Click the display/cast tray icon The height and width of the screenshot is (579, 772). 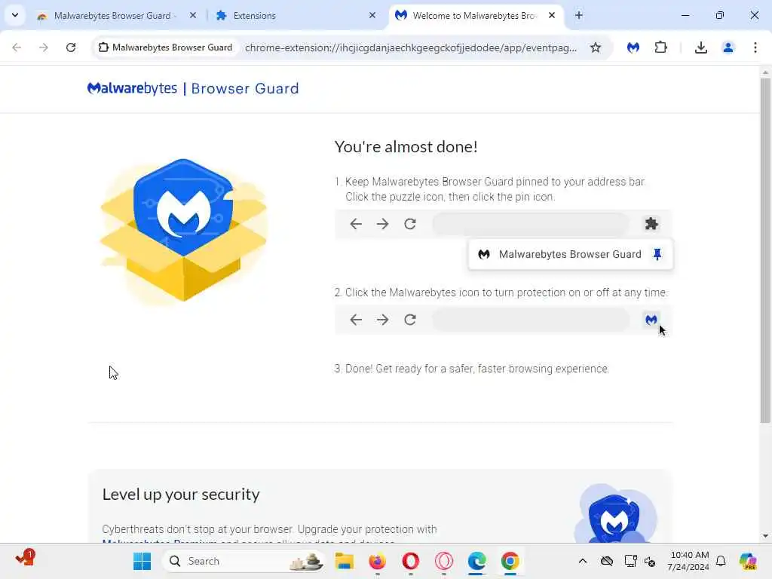click(630, 561)
